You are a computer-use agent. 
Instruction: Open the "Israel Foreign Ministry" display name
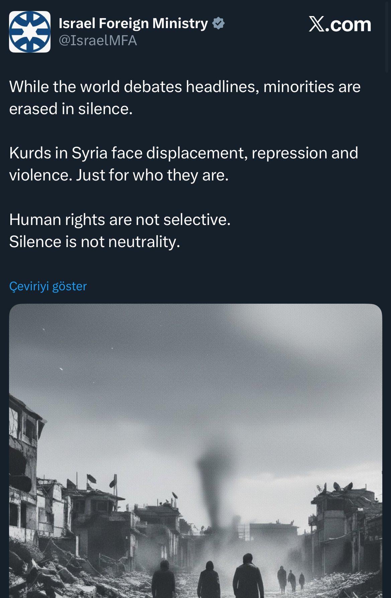click(133, 23)
